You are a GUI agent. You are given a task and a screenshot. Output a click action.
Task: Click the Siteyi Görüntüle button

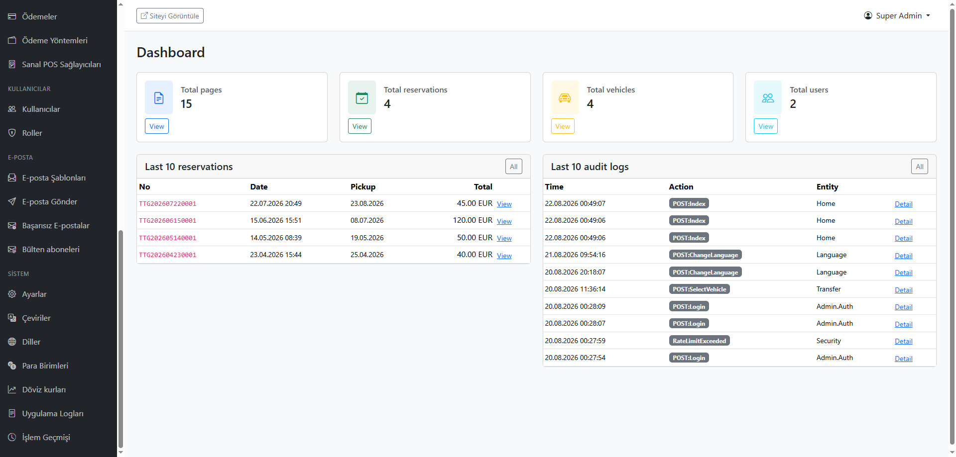pyautogui.click(x=170, y=16)
